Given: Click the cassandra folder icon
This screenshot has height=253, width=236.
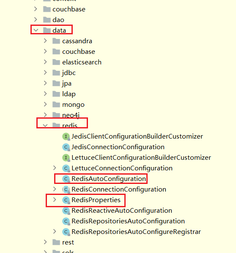Looking at the screenshot, I should (56, 41).
